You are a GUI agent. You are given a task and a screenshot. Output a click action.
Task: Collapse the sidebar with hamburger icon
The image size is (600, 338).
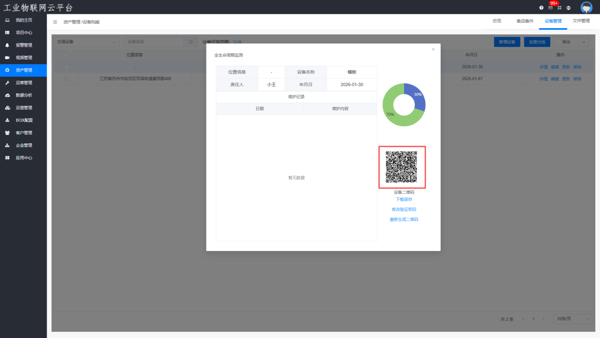click(55, 22)
